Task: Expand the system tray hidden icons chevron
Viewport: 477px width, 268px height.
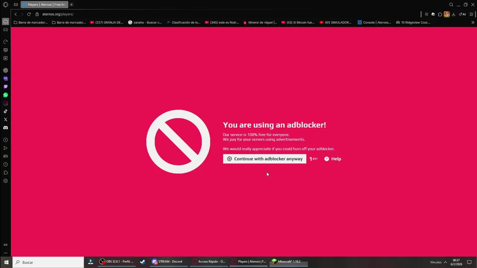Action: tap(445, 262)
